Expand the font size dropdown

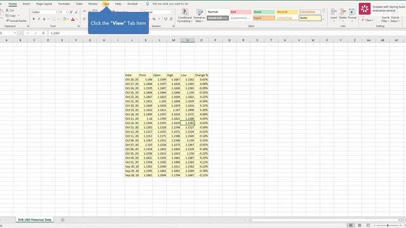click(x=66, y=12)
